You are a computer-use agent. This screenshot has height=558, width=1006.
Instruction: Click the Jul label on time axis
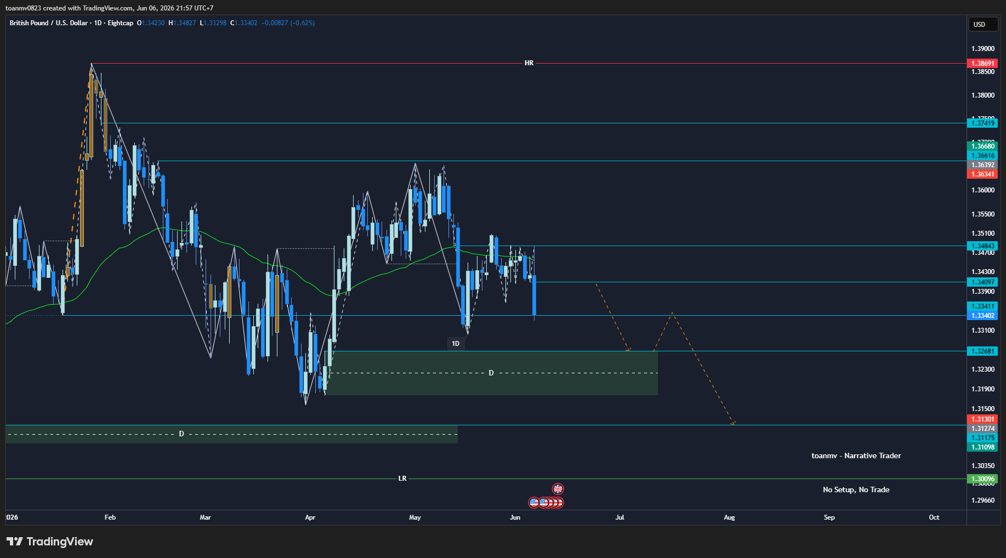[x=620, y=517]
